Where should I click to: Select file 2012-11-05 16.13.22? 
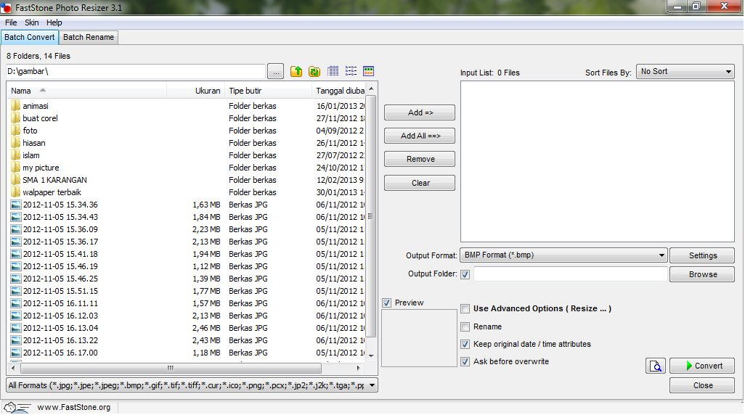coord(60,340)
